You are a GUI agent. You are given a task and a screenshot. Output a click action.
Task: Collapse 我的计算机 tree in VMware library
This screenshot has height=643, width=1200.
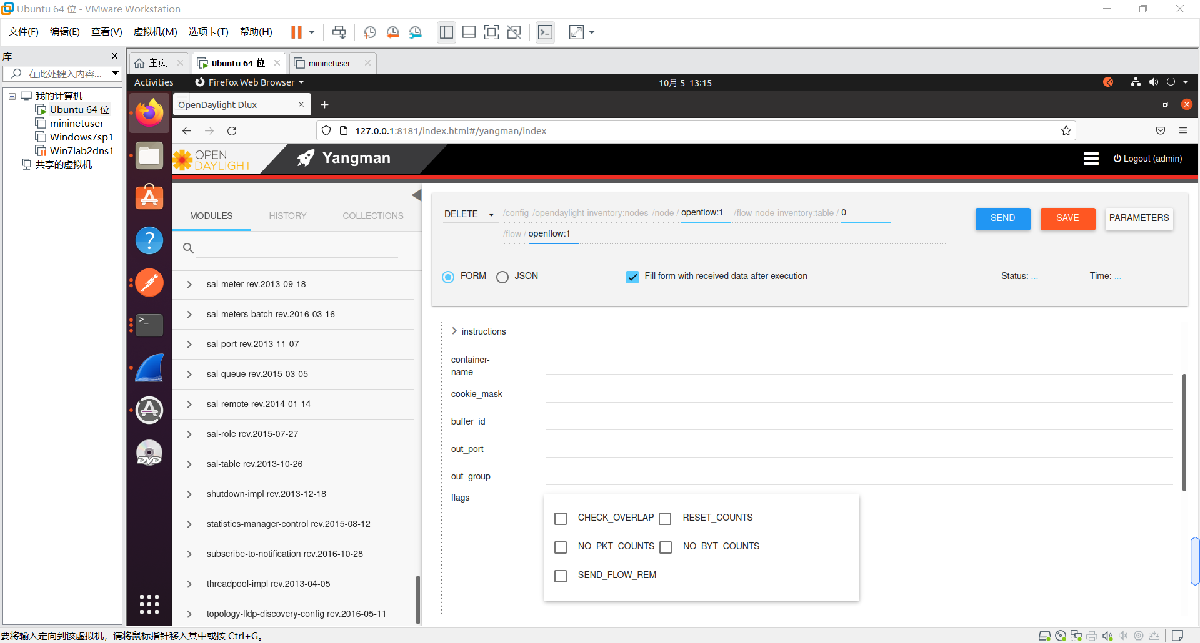pos(12,96)
